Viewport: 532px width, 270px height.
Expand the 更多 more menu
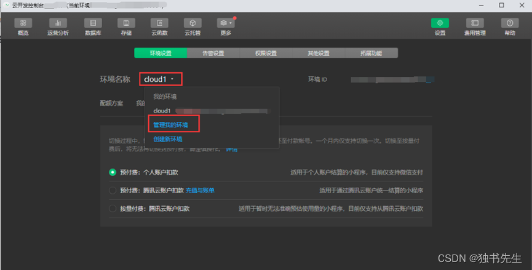[x=226, y=27]
